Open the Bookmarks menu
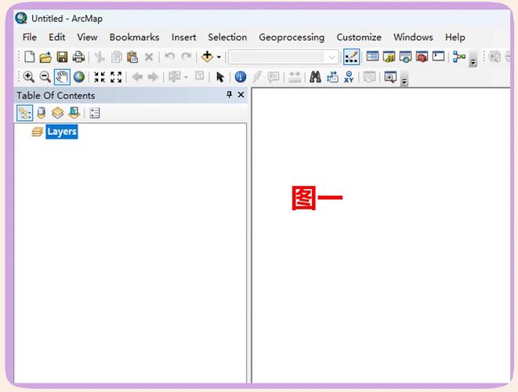The width and height of the screenshot is (518, 392). click(135, 38)
